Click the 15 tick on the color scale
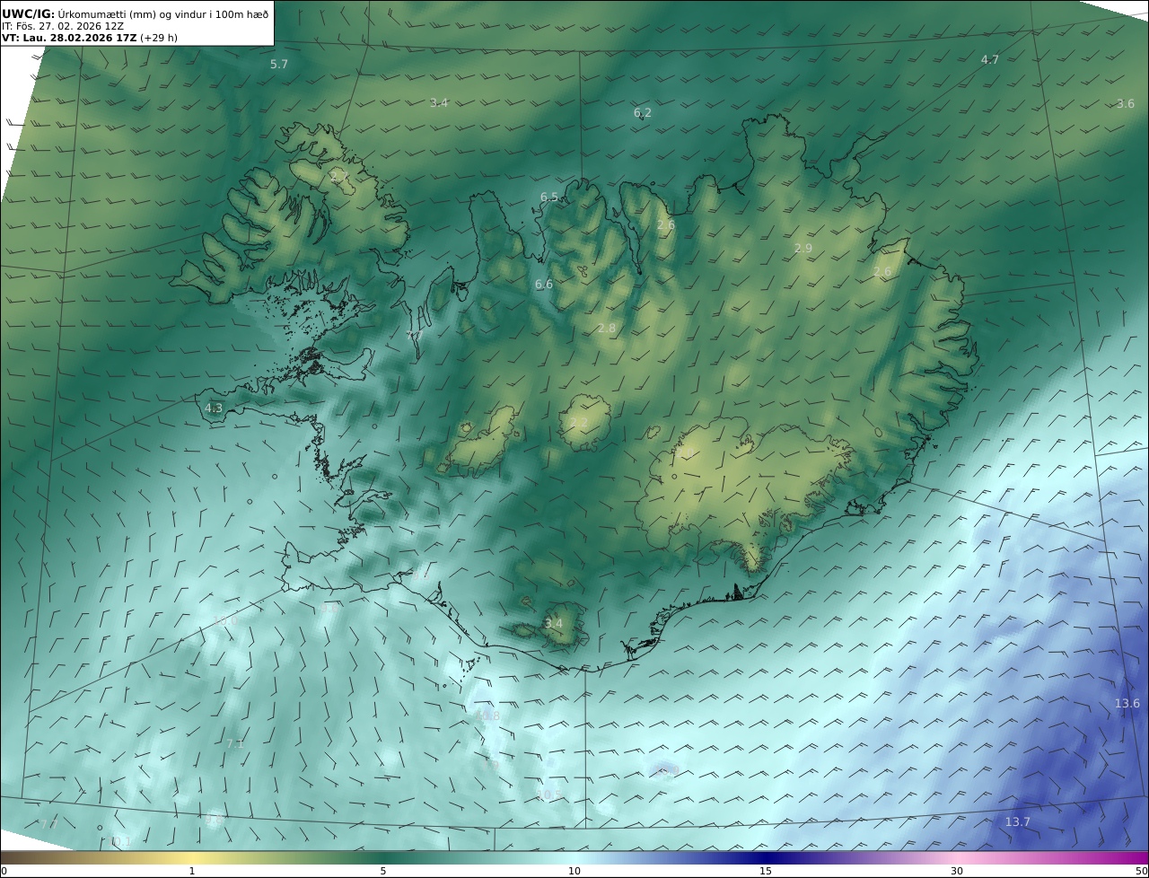 click(x=766, y=872)
